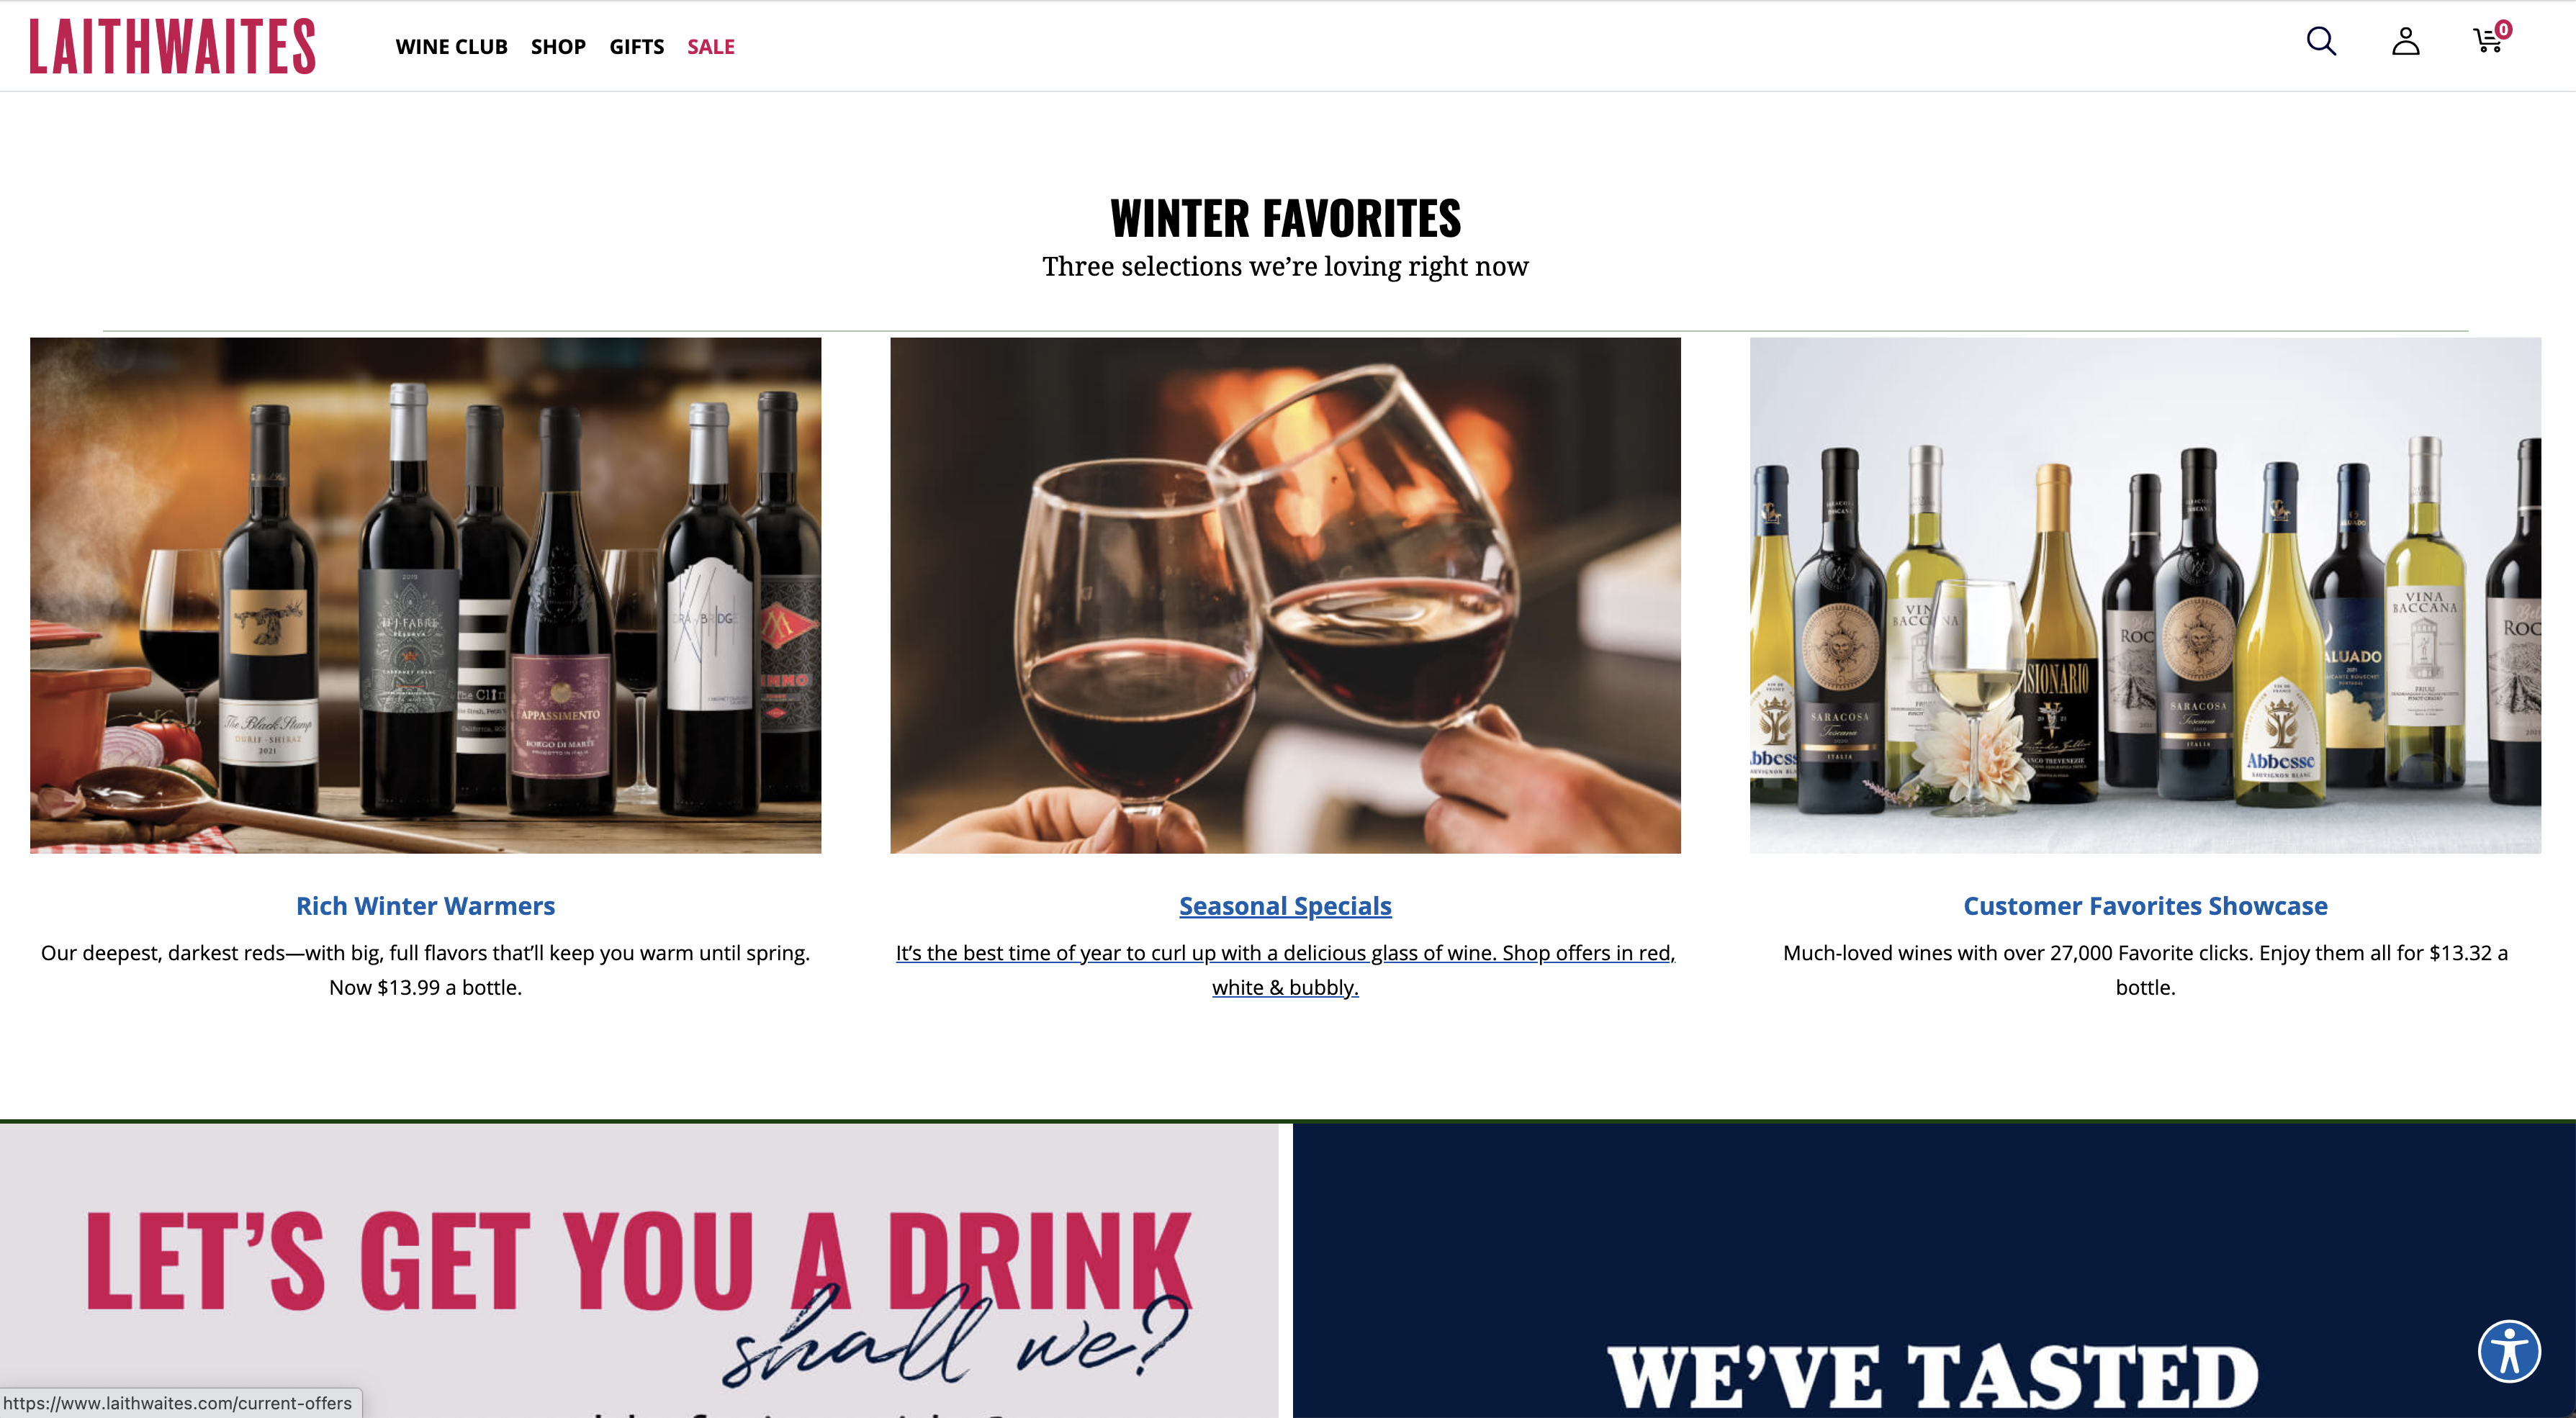The width and height of the screenshot is (2576, 1418).
Task: Open the Sale menu item
Action: pos(710,47)
